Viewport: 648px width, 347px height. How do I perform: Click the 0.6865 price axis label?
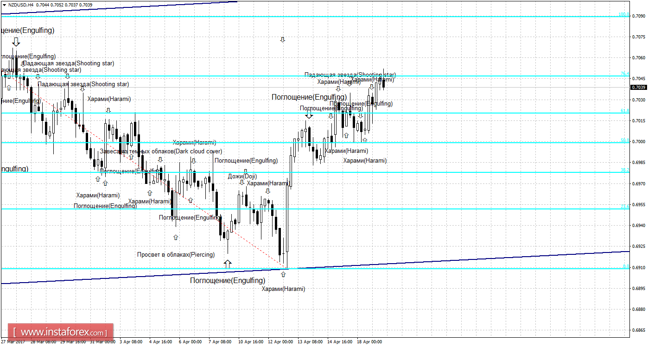click(x=640, y=330)
